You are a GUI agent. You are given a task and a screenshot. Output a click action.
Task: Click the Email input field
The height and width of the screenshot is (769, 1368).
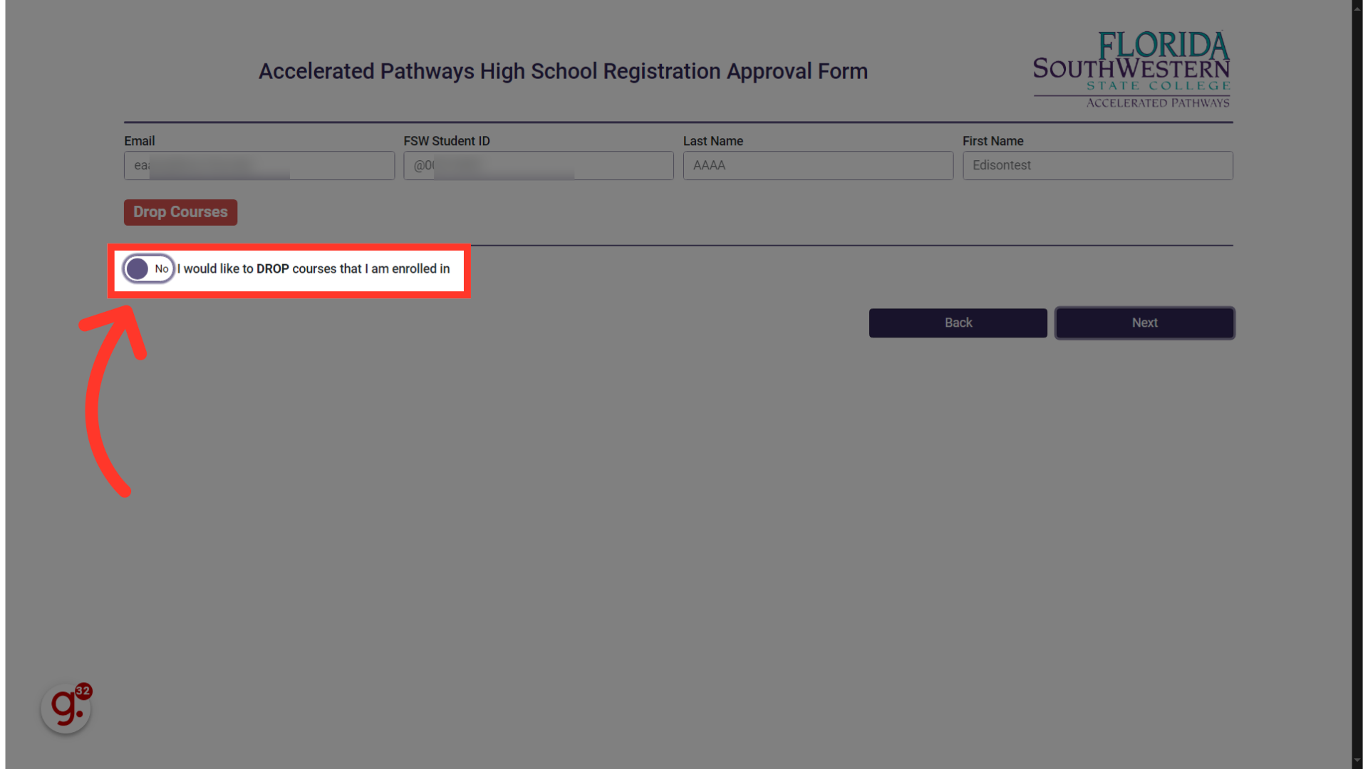click(x=259, y=165)
